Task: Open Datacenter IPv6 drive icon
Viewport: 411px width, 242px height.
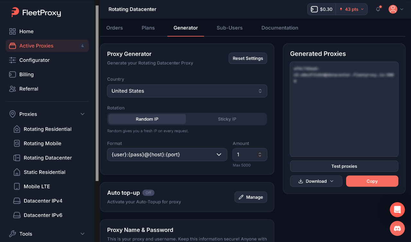Action: point(17,215)
